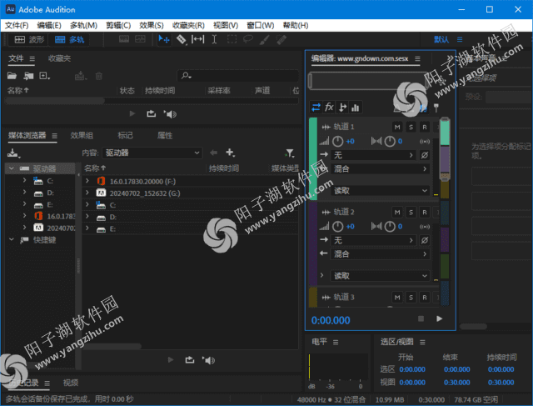
Task: Expand the C: drive in tree
Action: 24,180
